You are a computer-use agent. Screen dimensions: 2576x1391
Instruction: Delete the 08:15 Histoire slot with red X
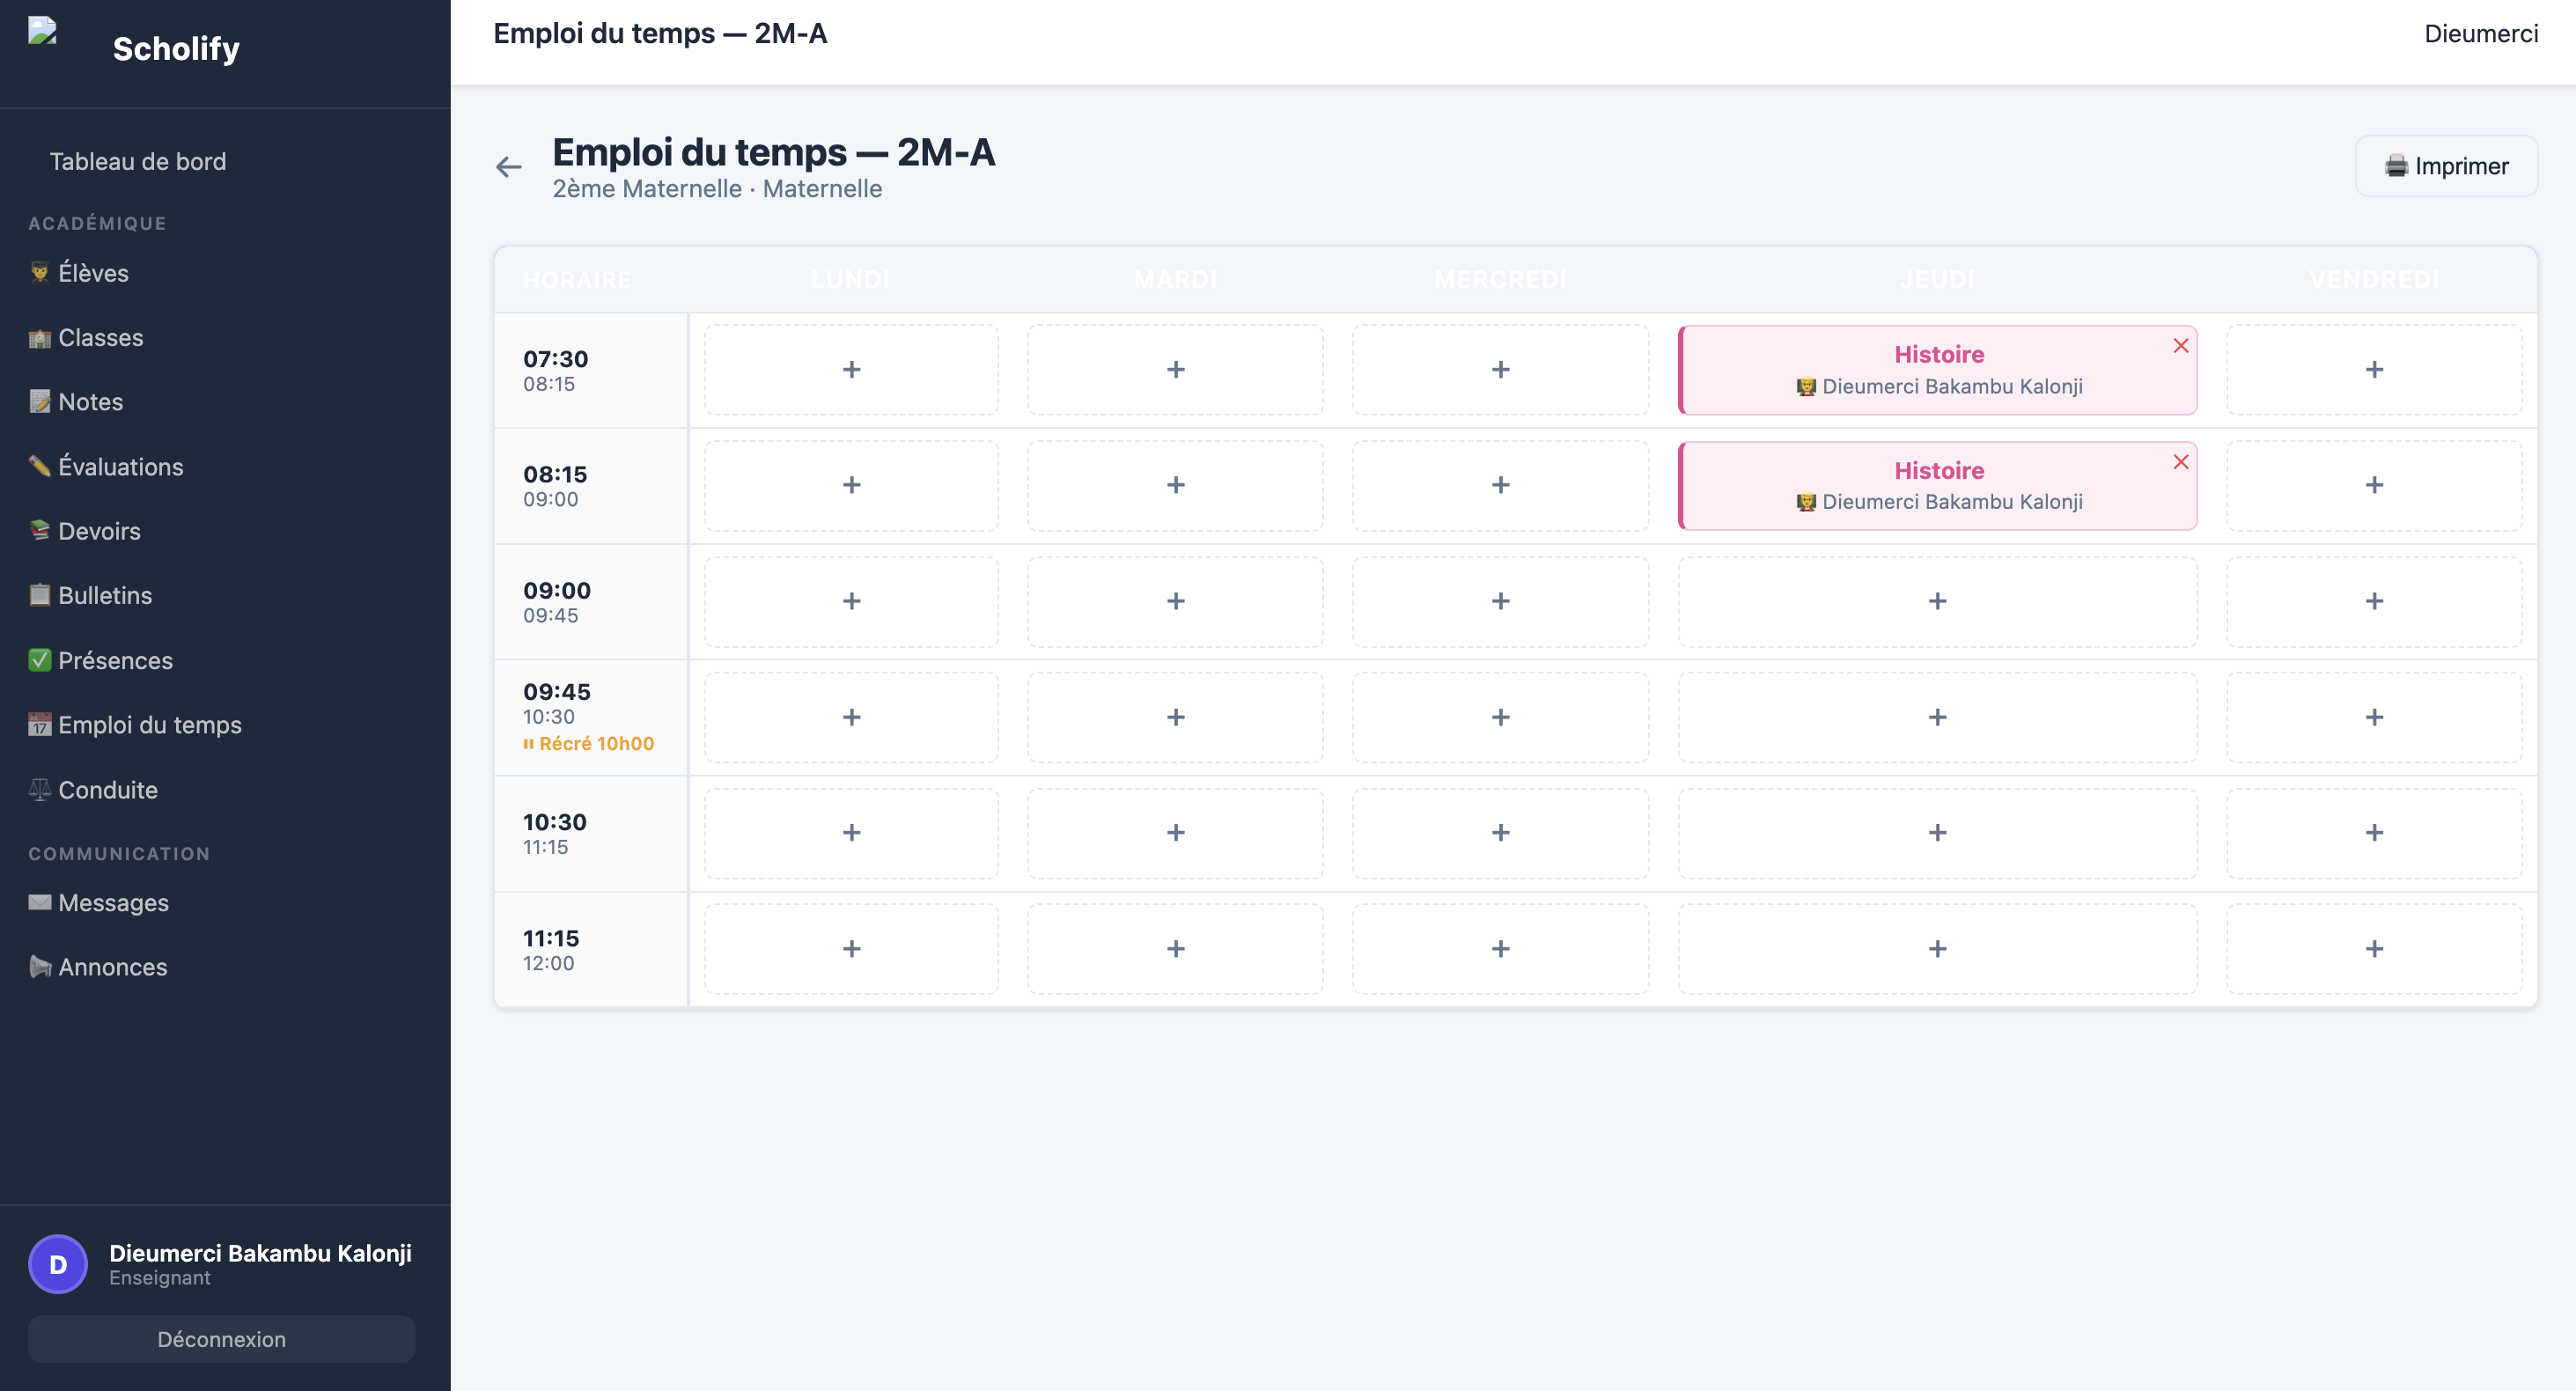click(x=2180, y=462)
